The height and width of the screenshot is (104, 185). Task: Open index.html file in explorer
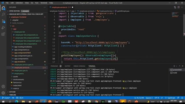(17, 86)
